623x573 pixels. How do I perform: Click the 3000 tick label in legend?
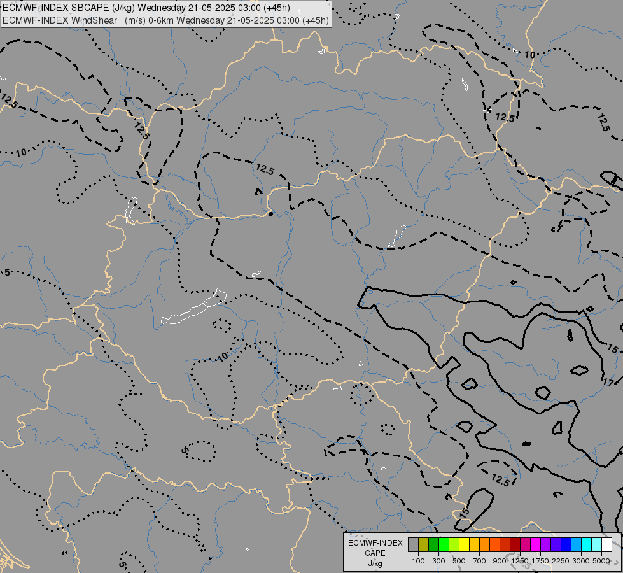click(581, 561)
